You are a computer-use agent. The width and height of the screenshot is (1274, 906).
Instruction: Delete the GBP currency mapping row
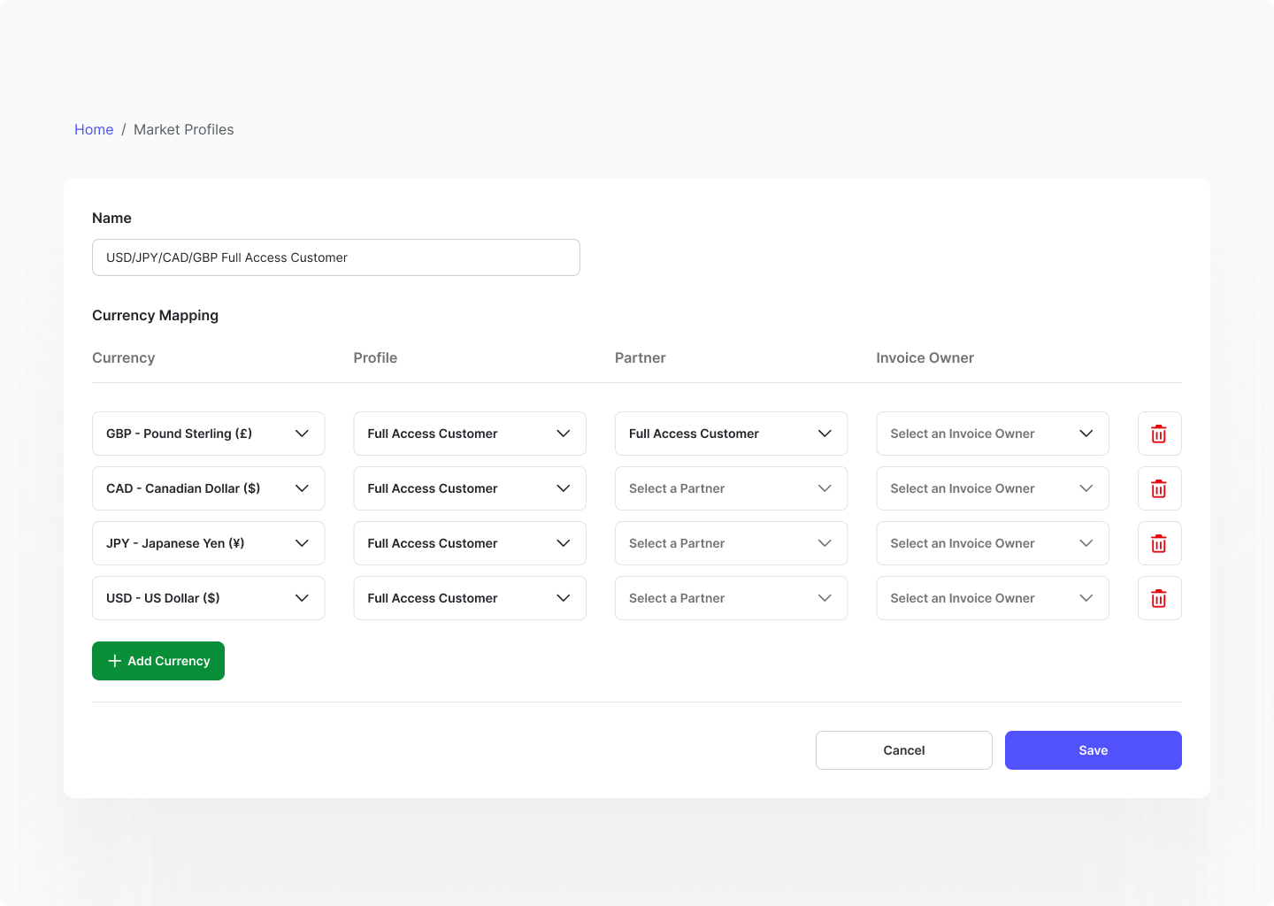(x=1159, y=434)
